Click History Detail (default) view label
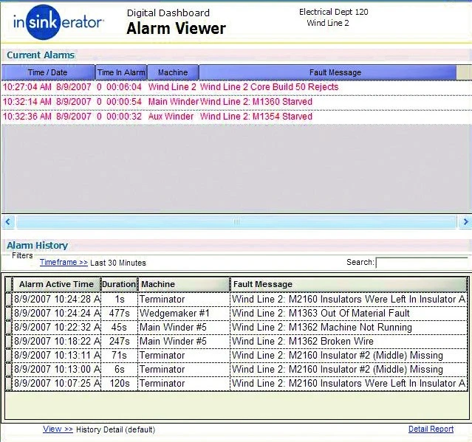 pos(115,429)
